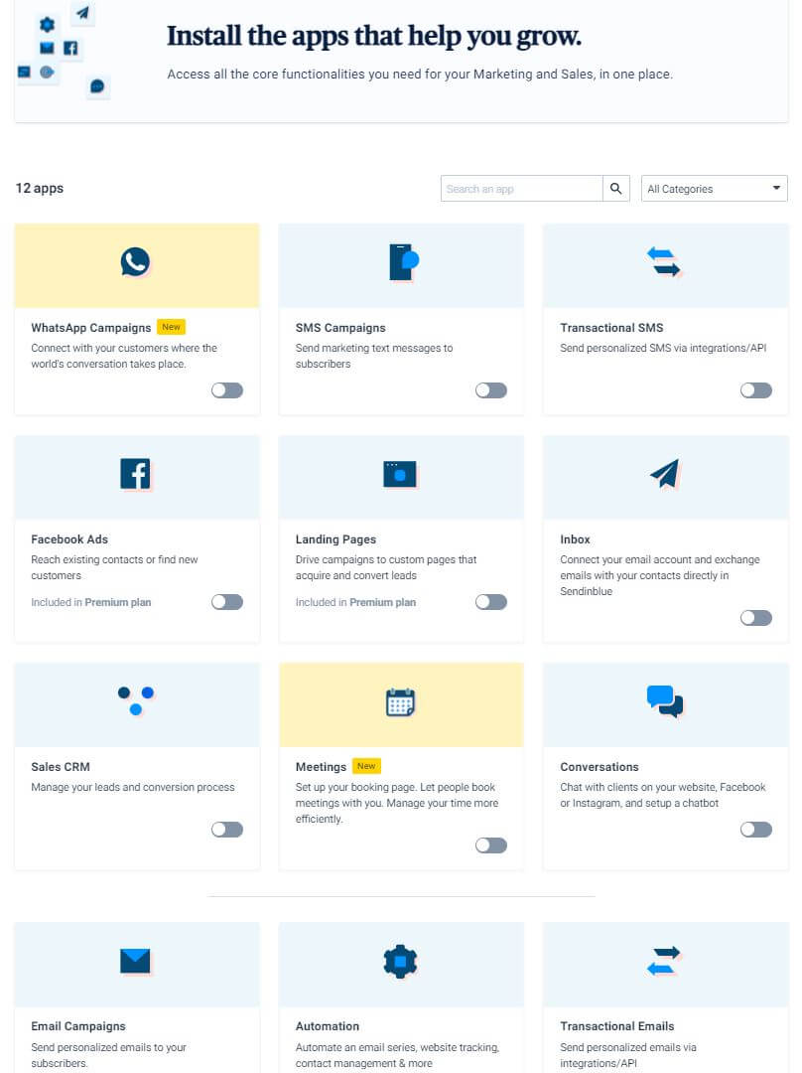Click the Sales CRM three-dots icon
The width and height of the screenshot is (802, 1073).
(x=136, y=700)
